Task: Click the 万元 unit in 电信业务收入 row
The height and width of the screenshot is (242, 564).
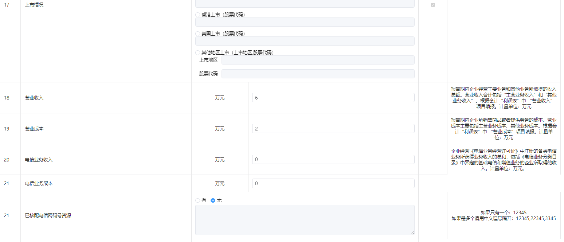Action: (220, 160)
